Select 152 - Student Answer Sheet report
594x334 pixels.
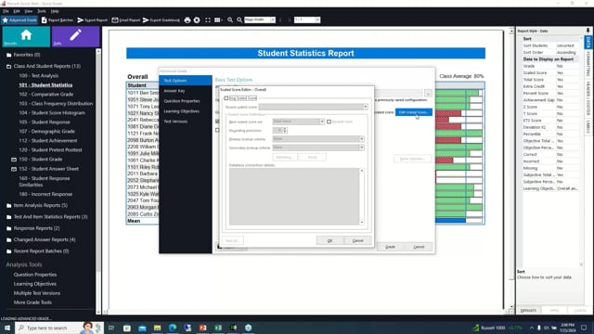(49, 169)
